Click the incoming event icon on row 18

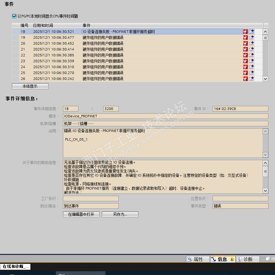tap(251, 32)
